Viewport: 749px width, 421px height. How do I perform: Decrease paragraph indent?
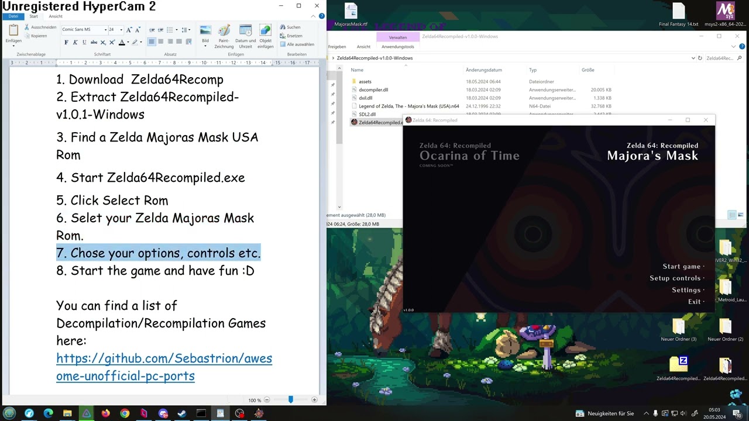[x=152, y=29]
